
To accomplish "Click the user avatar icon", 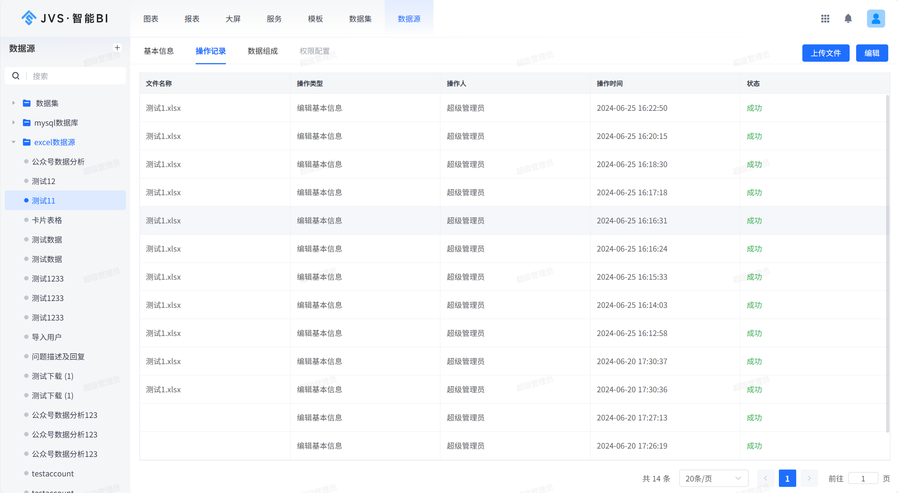I will pyautogui.click(x=876, y=18).
